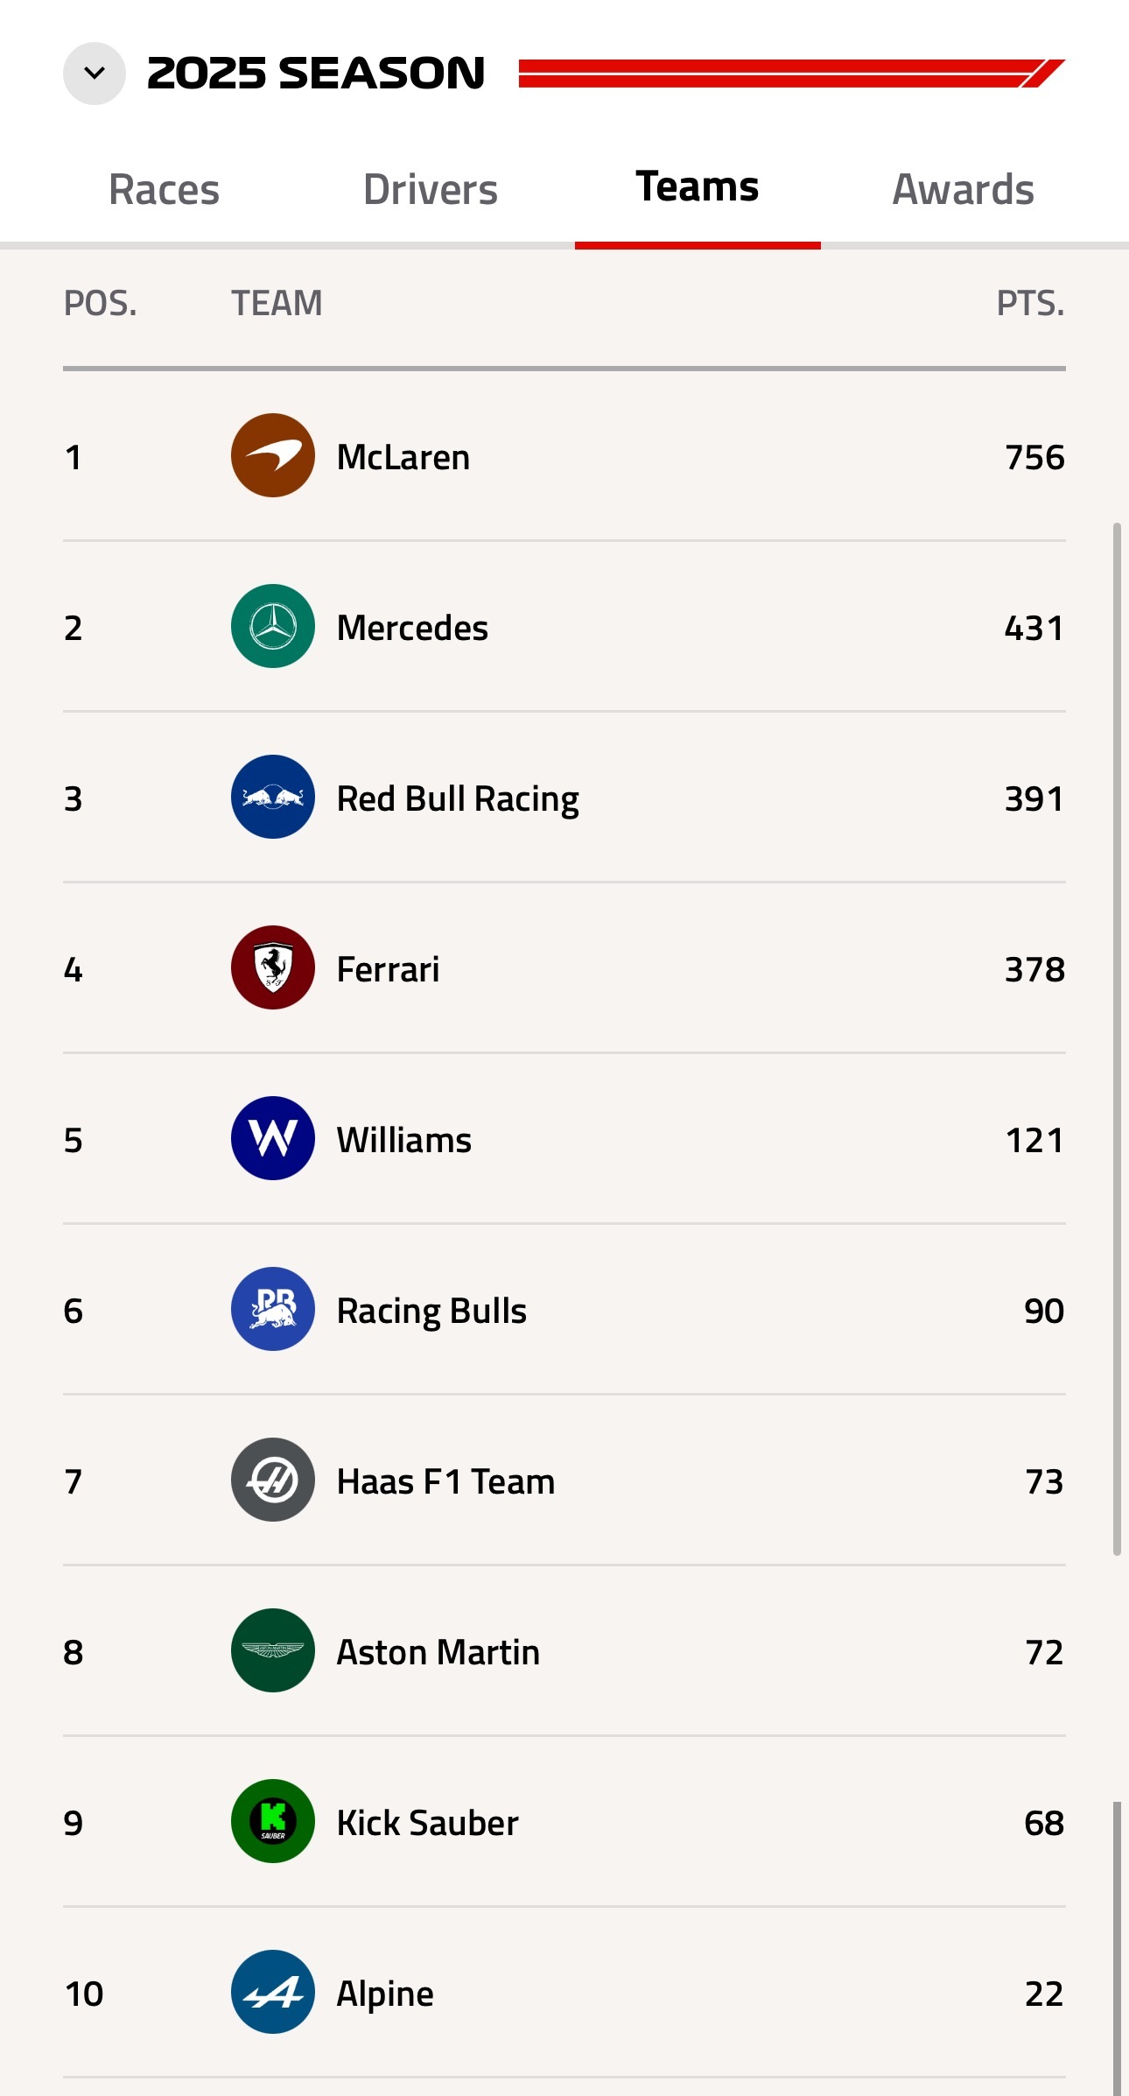Viewport: 1129px width, 2096px height.
Task: Select the Teams tab
Action: tap(698, 187)
